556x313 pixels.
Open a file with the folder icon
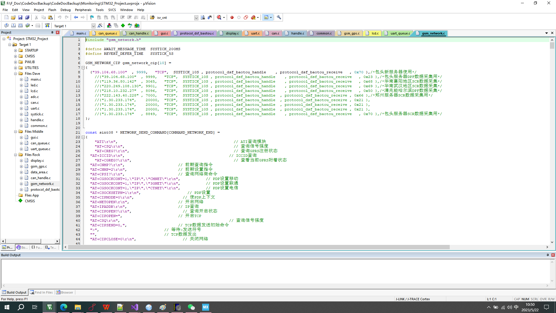tap(13, 17)
